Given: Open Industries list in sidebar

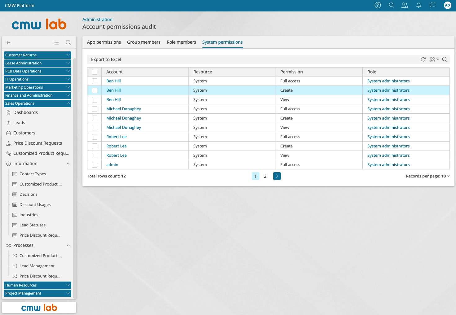Looking at the screenshot, I should [x=29, y=215].
